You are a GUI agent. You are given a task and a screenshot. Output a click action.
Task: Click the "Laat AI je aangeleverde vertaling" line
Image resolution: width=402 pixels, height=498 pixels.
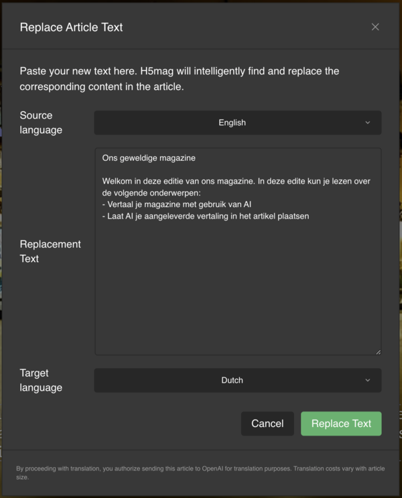click(205, 216)
